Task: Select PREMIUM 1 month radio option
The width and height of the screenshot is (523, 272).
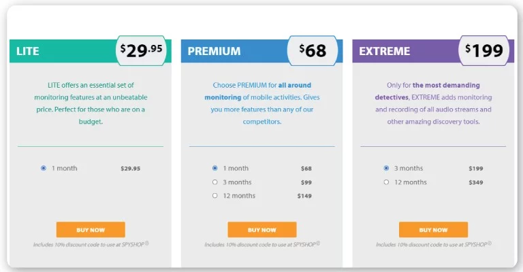Action: (x=215, y=168)
